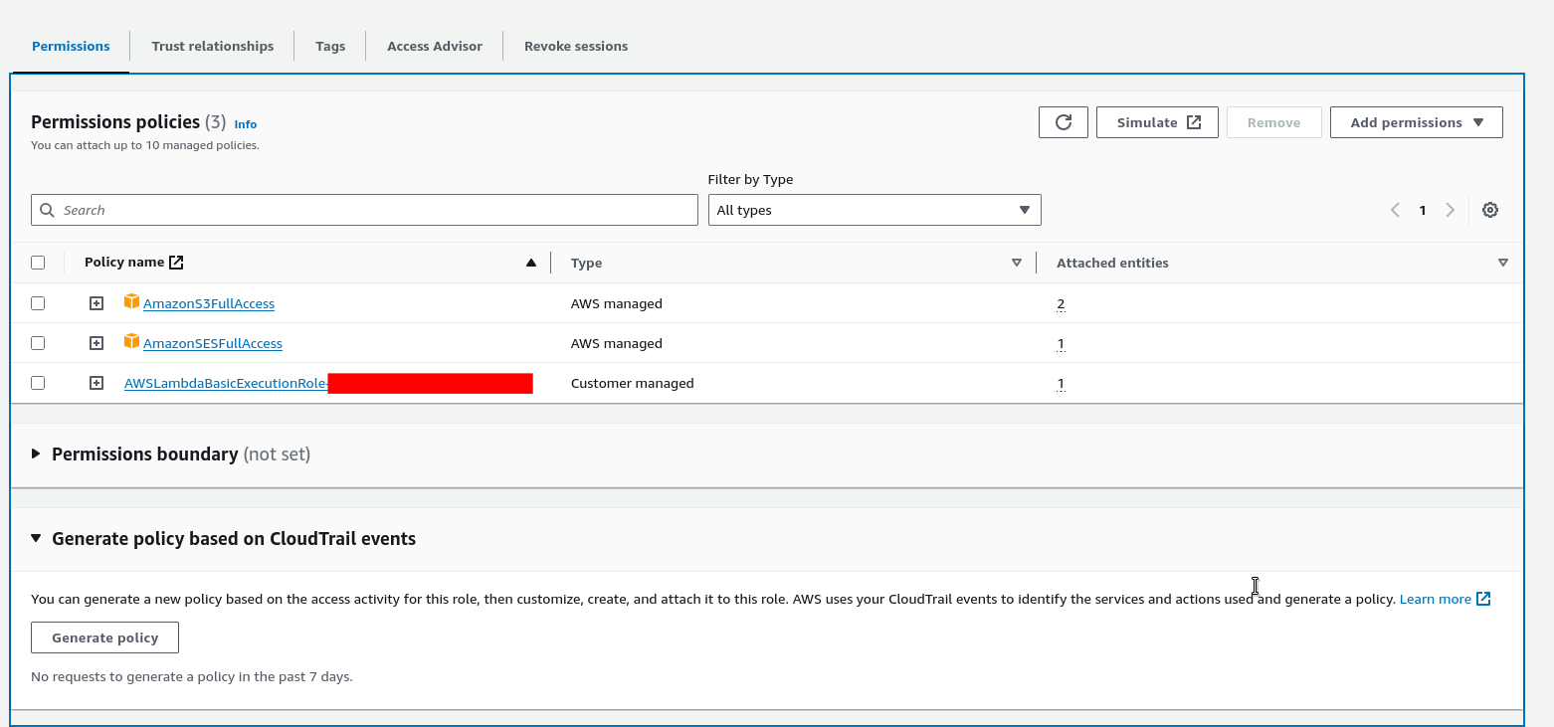Focus the policy Search input field
Screen dimensions: 1554x727
point(364,210)
